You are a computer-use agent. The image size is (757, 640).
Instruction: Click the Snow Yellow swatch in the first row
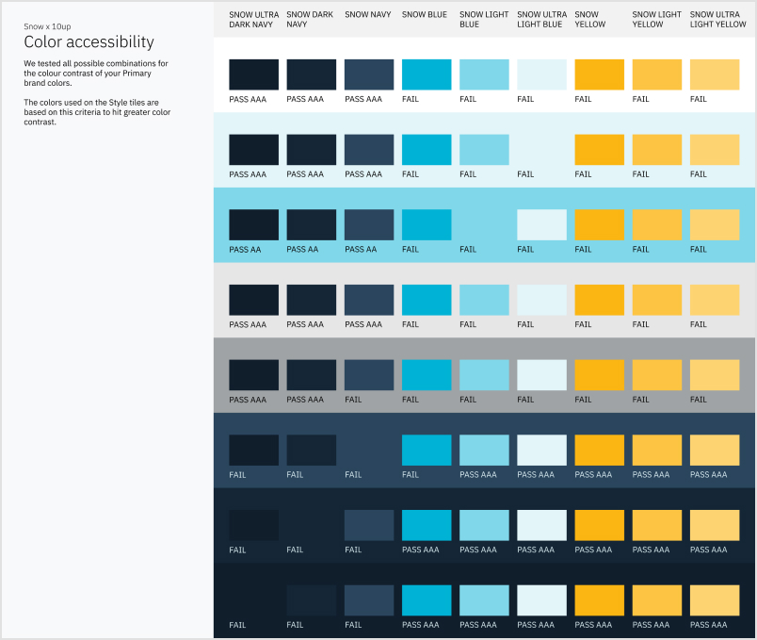coord(599,73)
